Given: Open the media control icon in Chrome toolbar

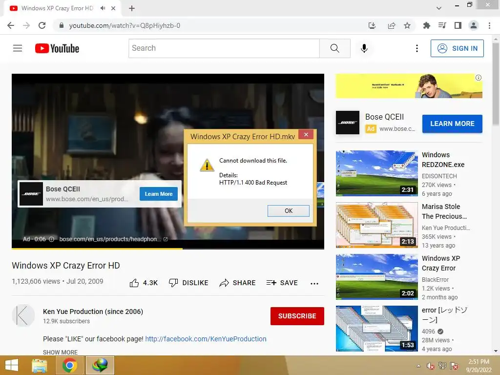Looking at the screenshot, I should click(x=442, y=25).
